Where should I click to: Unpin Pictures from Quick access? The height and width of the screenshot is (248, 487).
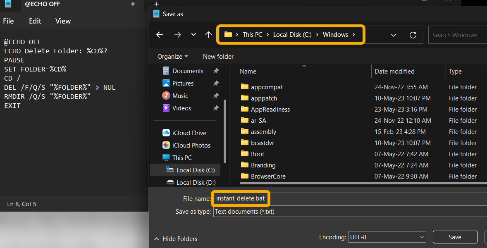coord(216,83)
